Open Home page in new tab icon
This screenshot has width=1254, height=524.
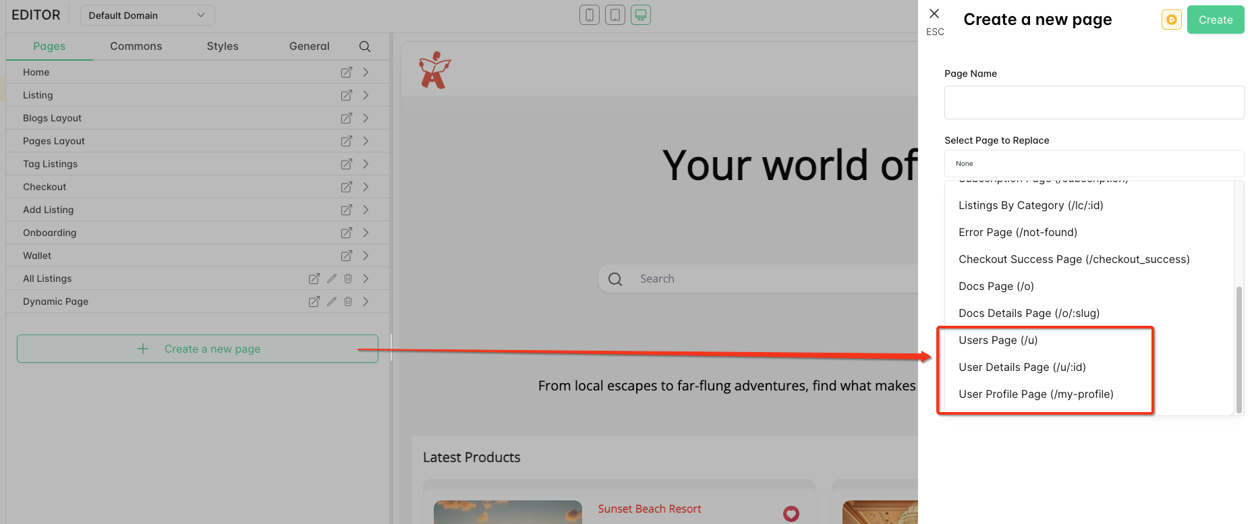tap(346, 72)
